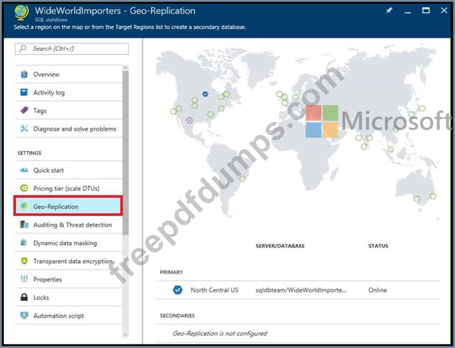
Task: Minimize the Geo-Replication blade
Action: click(x=408, y=11)
